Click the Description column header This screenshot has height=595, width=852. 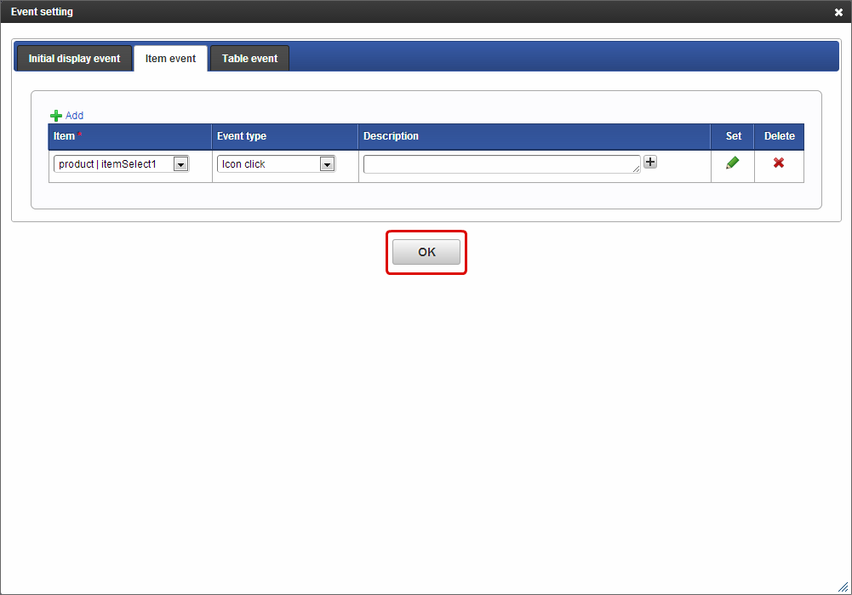[535, 136]
